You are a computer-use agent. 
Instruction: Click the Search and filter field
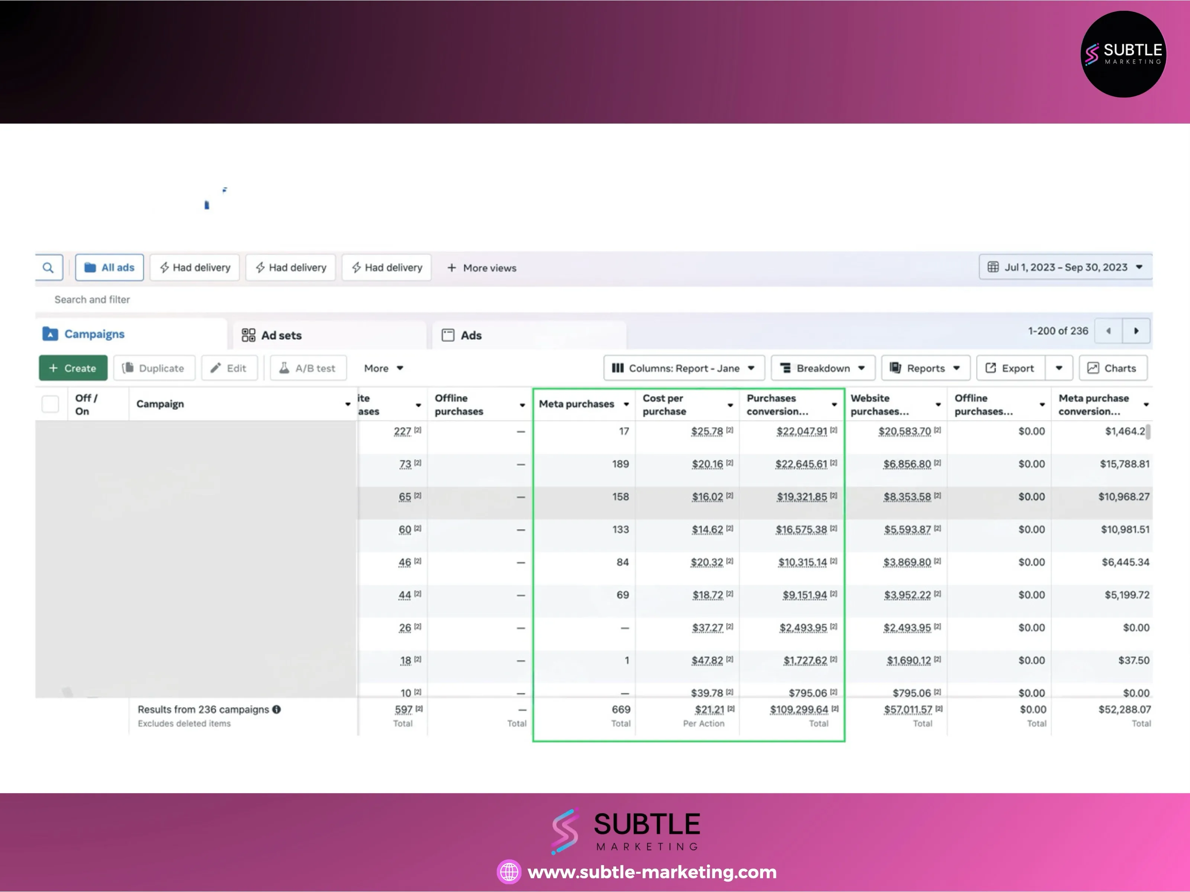[x=92, y=300]
